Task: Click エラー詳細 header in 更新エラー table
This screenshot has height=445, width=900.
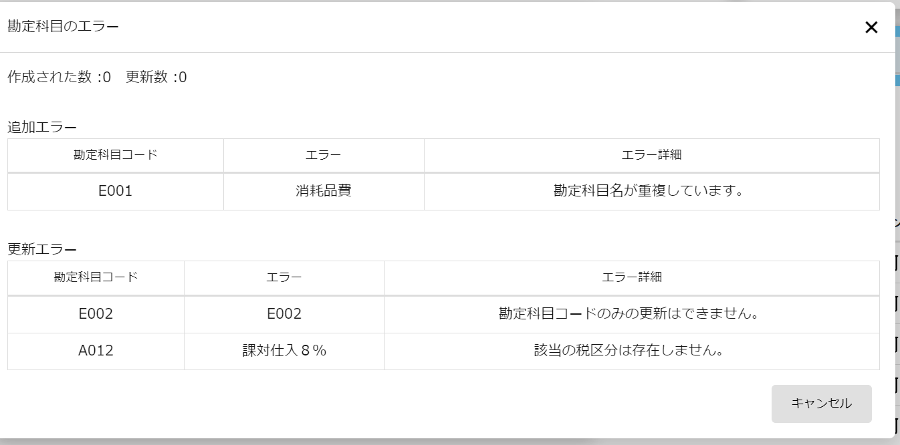Action: point(632,277)
